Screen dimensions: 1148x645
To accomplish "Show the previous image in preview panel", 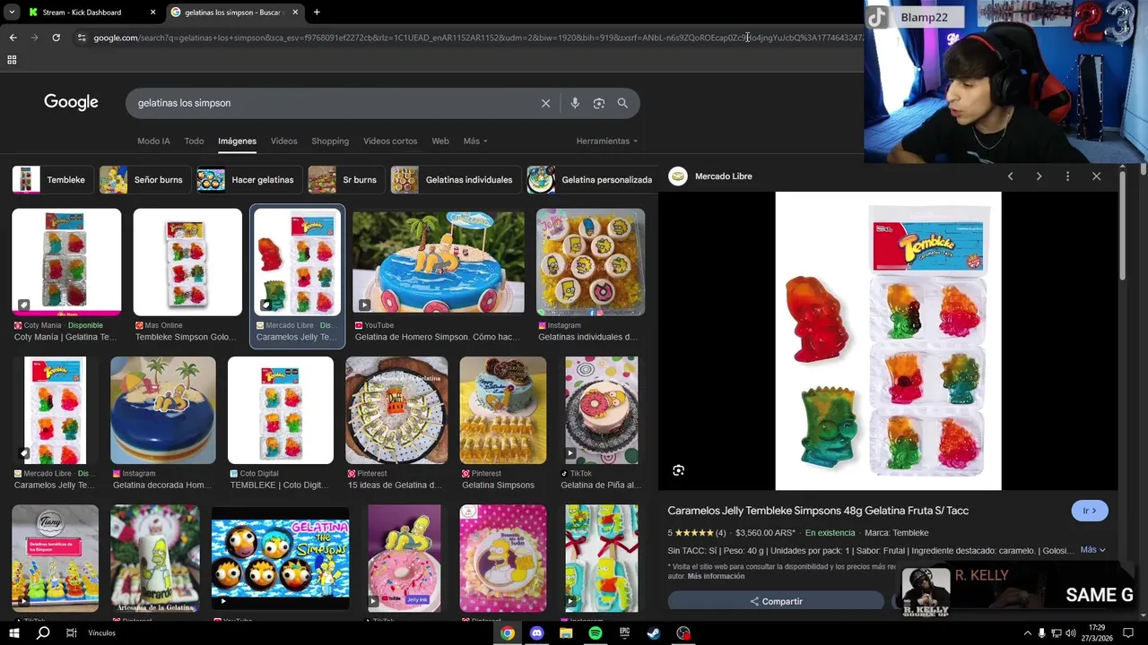I will (1010, 176).
